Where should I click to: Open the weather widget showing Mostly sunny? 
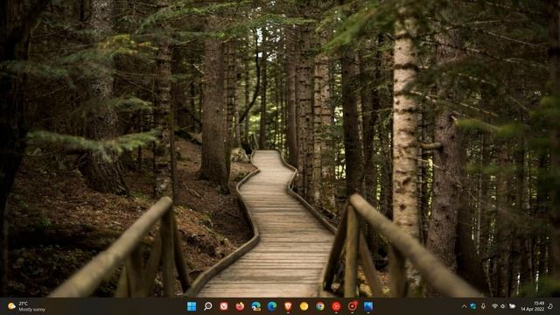pyautogui.click(x=27, y=306)
